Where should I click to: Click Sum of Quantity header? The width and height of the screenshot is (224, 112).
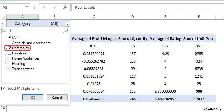pyautogui.click(x=133, y=38)
